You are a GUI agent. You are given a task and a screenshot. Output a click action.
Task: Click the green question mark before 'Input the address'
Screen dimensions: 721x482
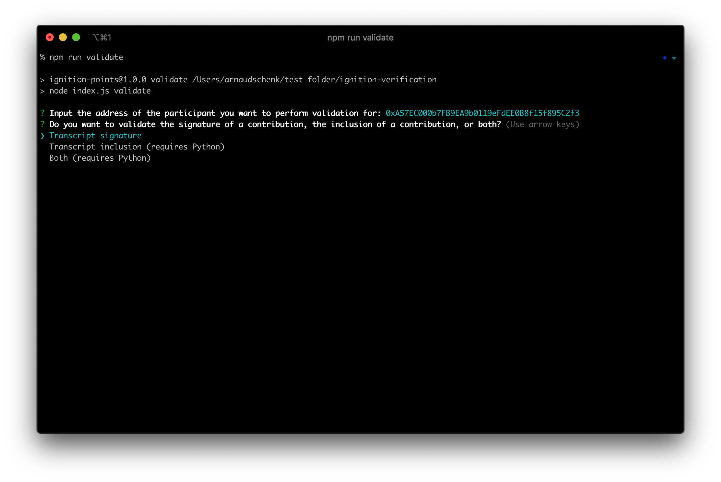(42, 113)
